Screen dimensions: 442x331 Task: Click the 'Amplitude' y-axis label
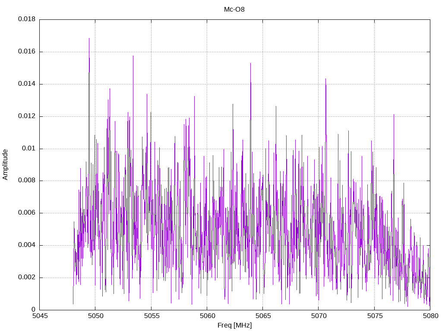5,165
